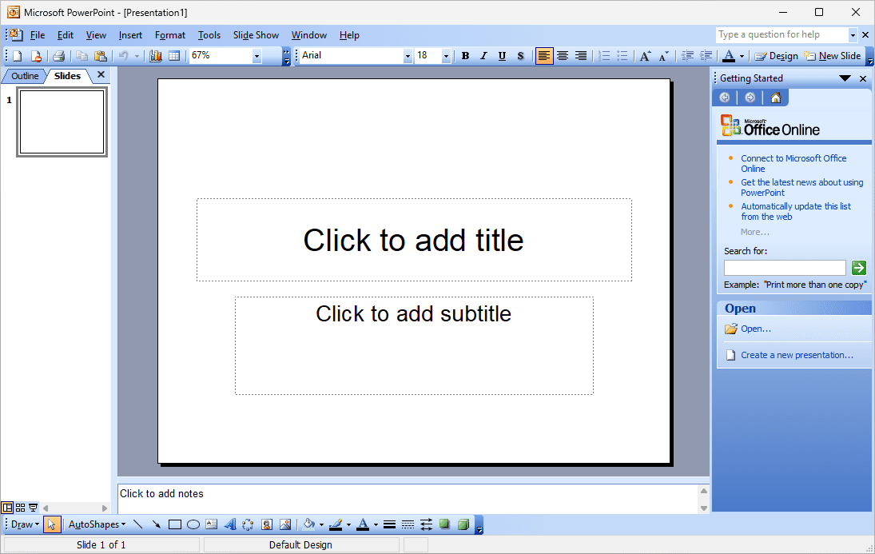
Task: Click the Design button
Action: (x=777, y=56)
